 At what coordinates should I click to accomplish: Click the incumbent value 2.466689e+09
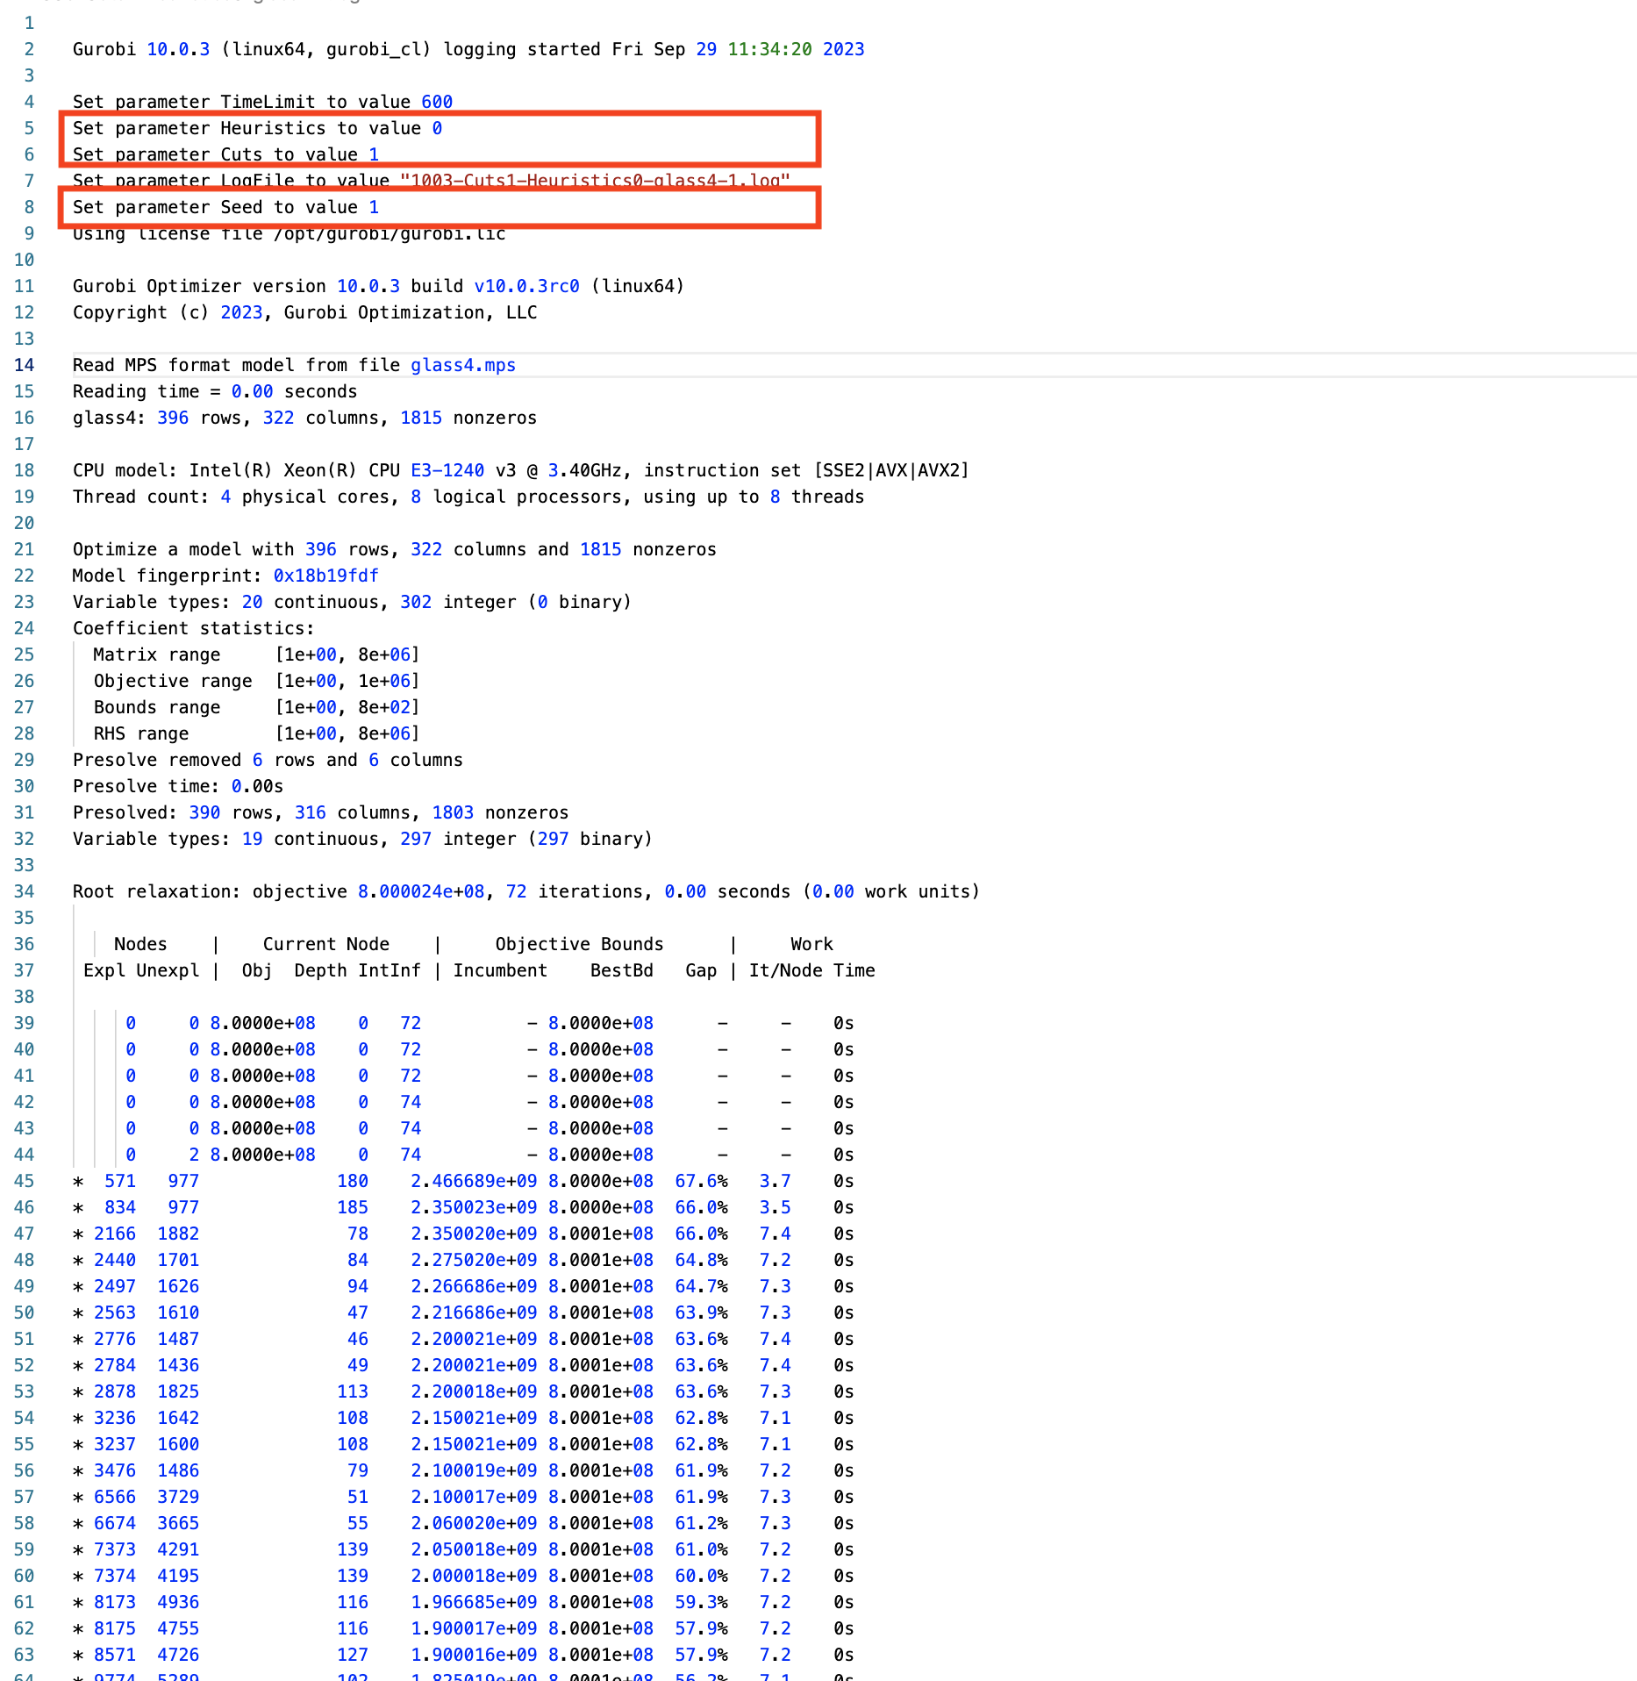point(473,1181)
